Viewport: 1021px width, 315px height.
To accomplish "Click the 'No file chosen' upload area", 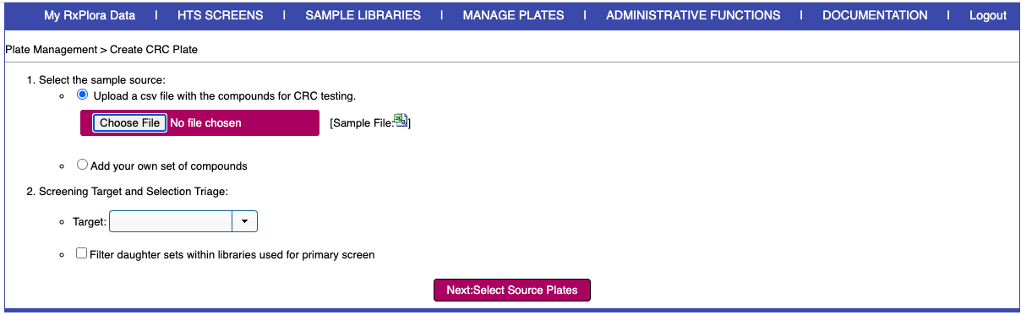I will pos(205,122).
